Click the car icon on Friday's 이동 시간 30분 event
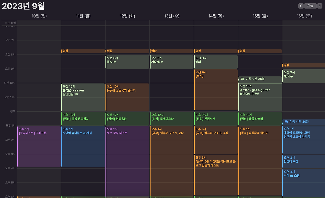Screen dimensions: 325x198 242,79
